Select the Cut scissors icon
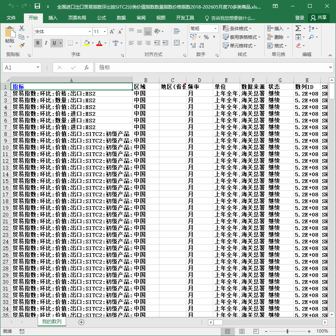The image size is (336, 336). tap(22, 28)
